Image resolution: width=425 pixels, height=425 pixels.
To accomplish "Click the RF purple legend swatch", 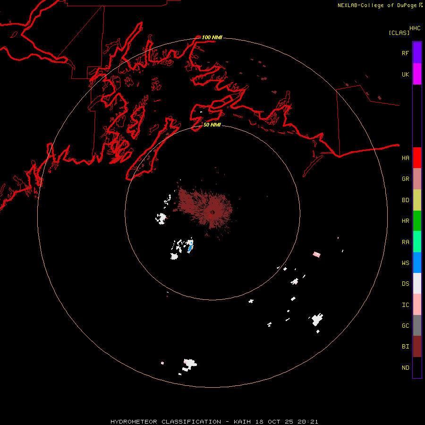I will pyautogui.click(x=417, y=53).
